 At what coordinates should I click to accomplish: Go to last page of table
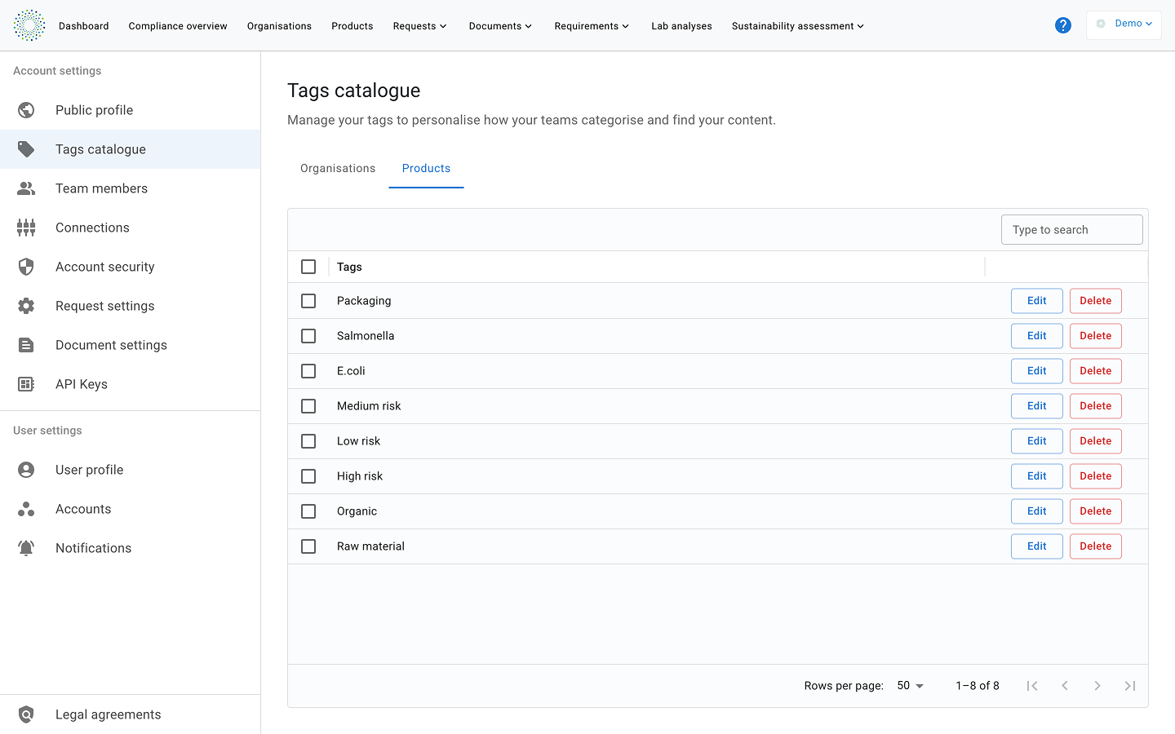point(1130,686)
